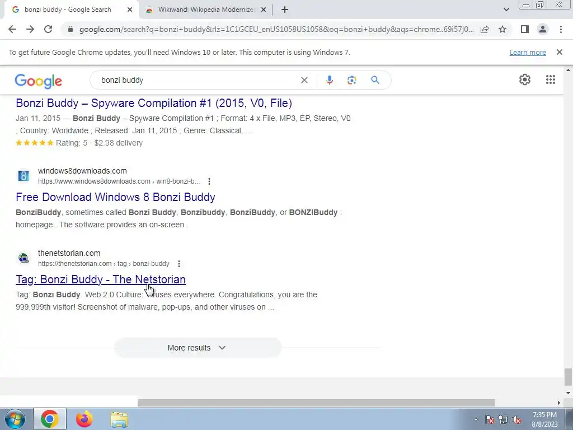
Task: Click the horizontal scrollbar thumb
Action: coord(316,403)
